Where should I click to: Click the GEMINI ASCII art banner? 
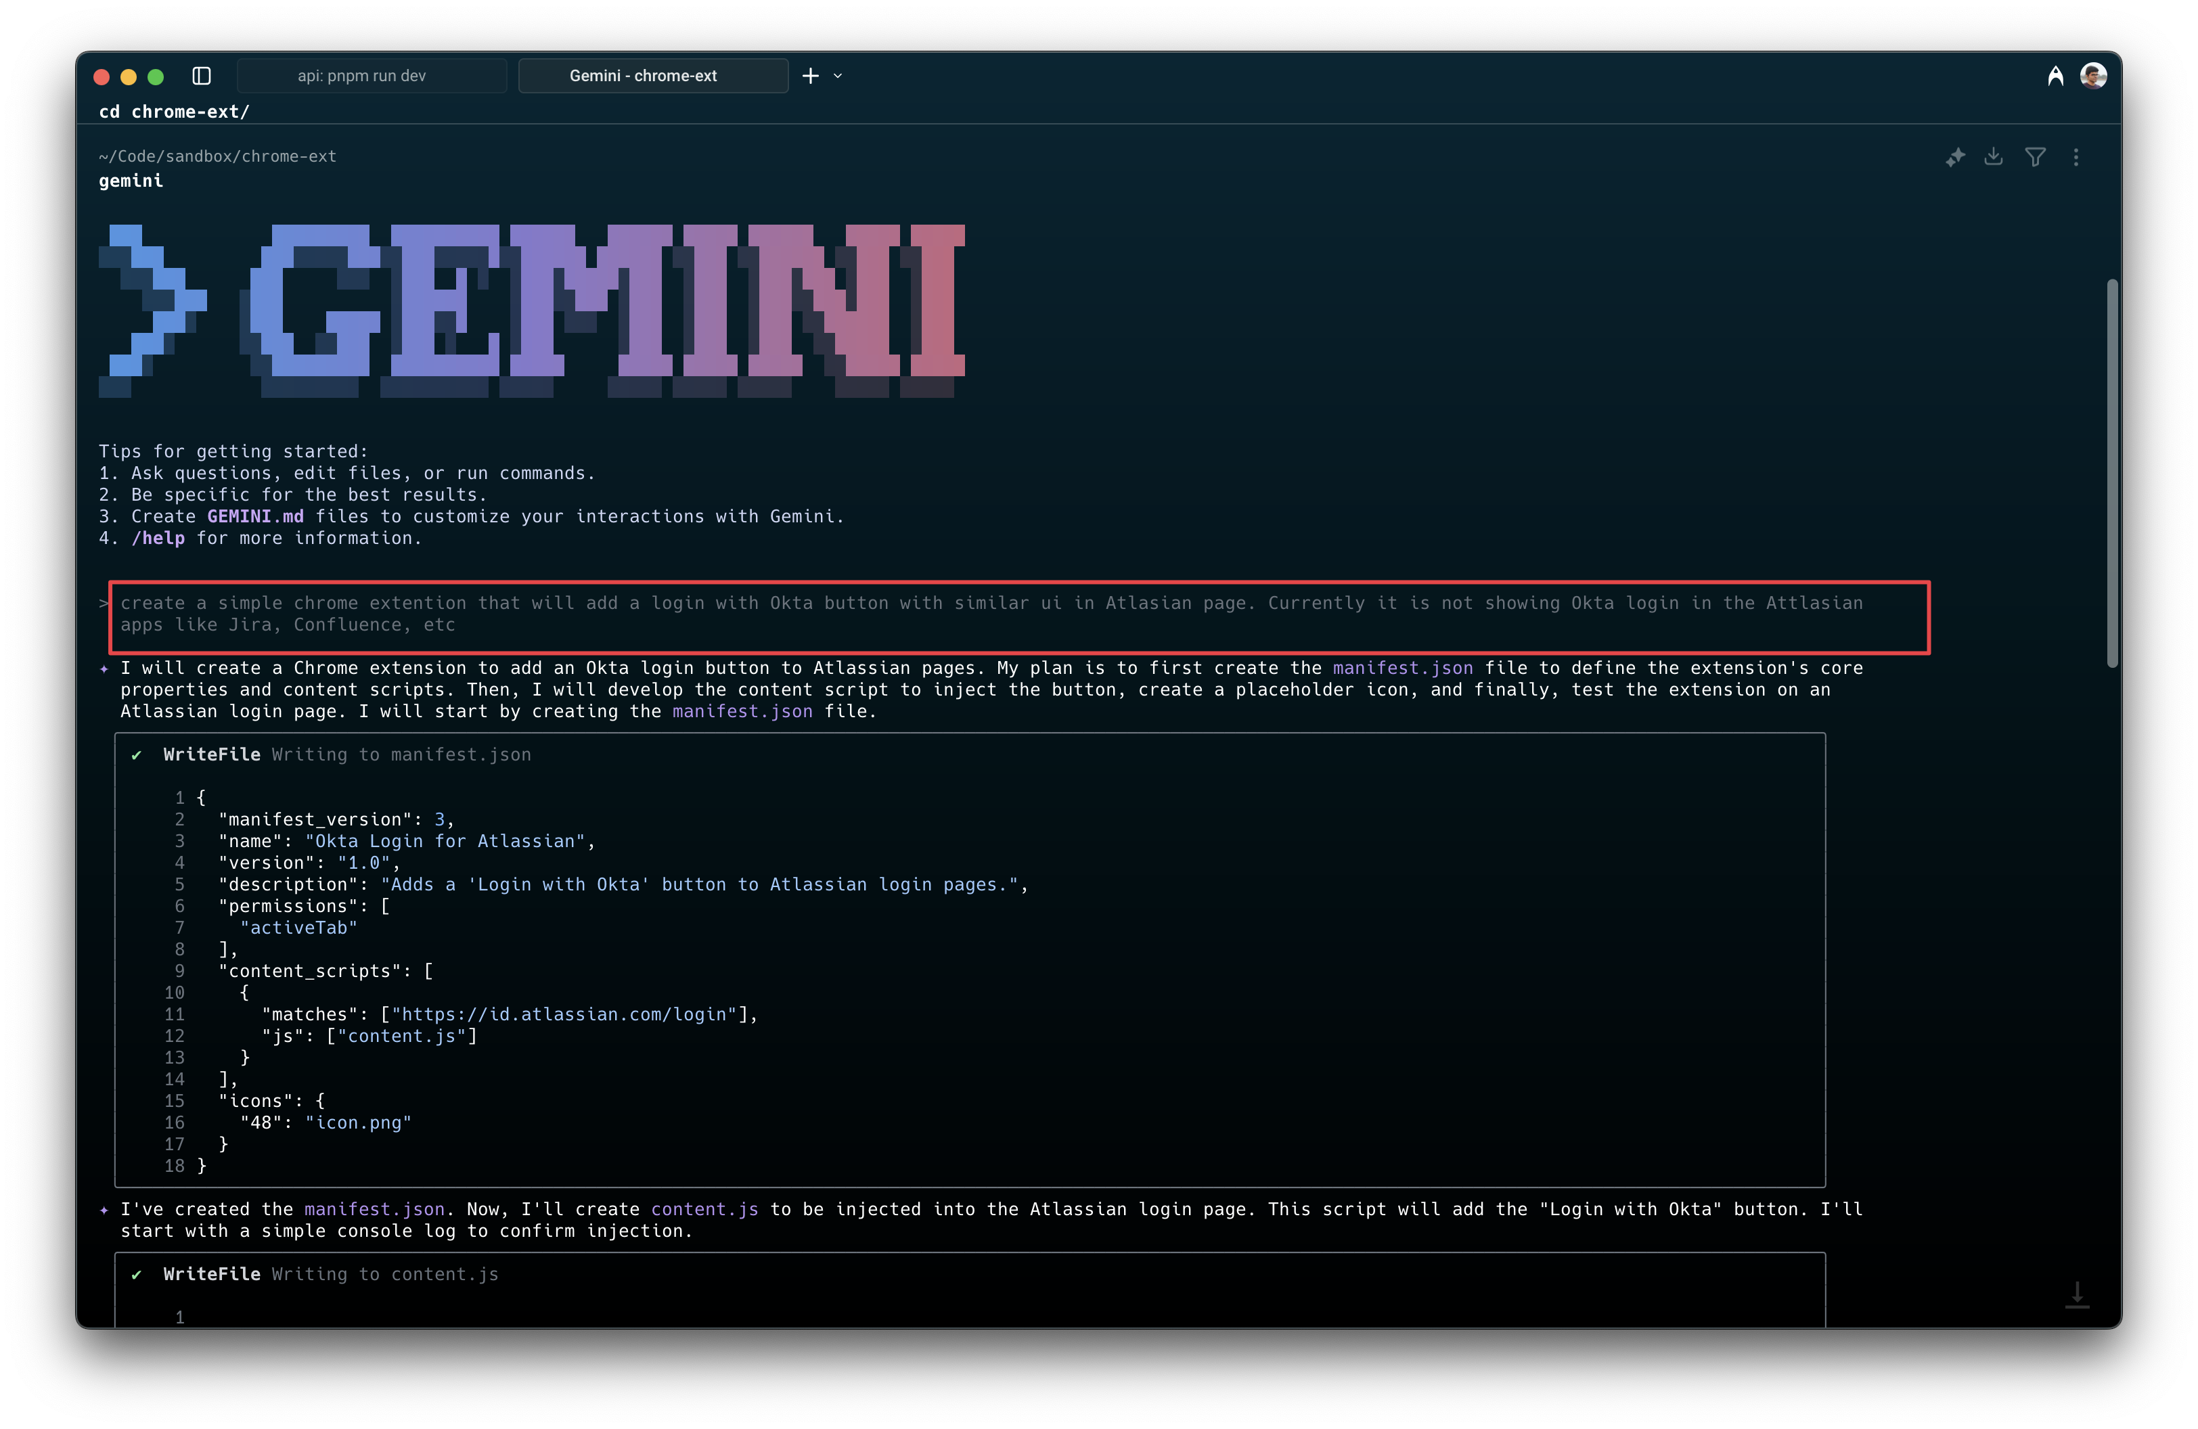(x=532, y=311)
